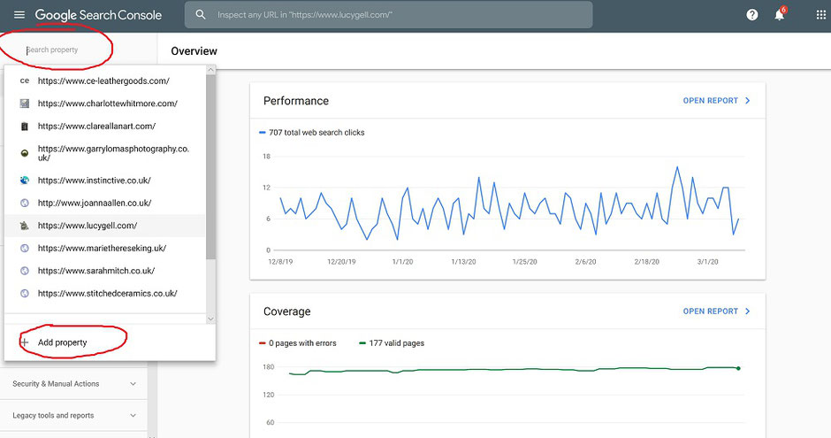Select property https://www.instinctive.co.uk/
Screen dimensions: 831x438
click(105, 181)
